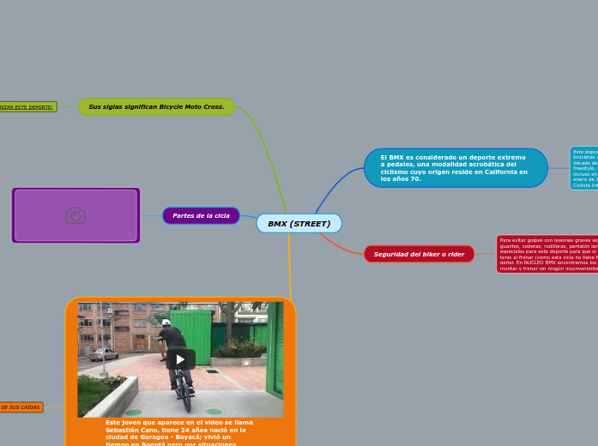598x446 pixels.
Task: Open the camera image placeholder node
Action: (x=76, y=215)
